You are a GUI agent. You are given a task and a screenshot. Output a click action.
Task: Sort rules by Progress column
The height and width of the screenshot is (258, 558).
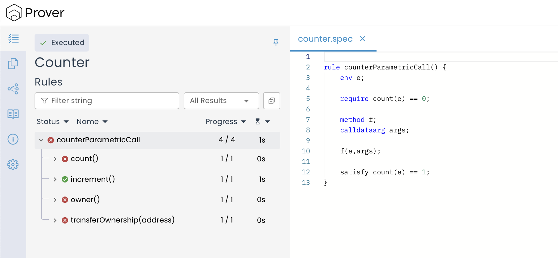click(x=226, y=122)
